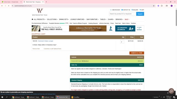177x99 pixels.
Task: Open the Fabric Colors link
Action: click(x=126, y=23)
